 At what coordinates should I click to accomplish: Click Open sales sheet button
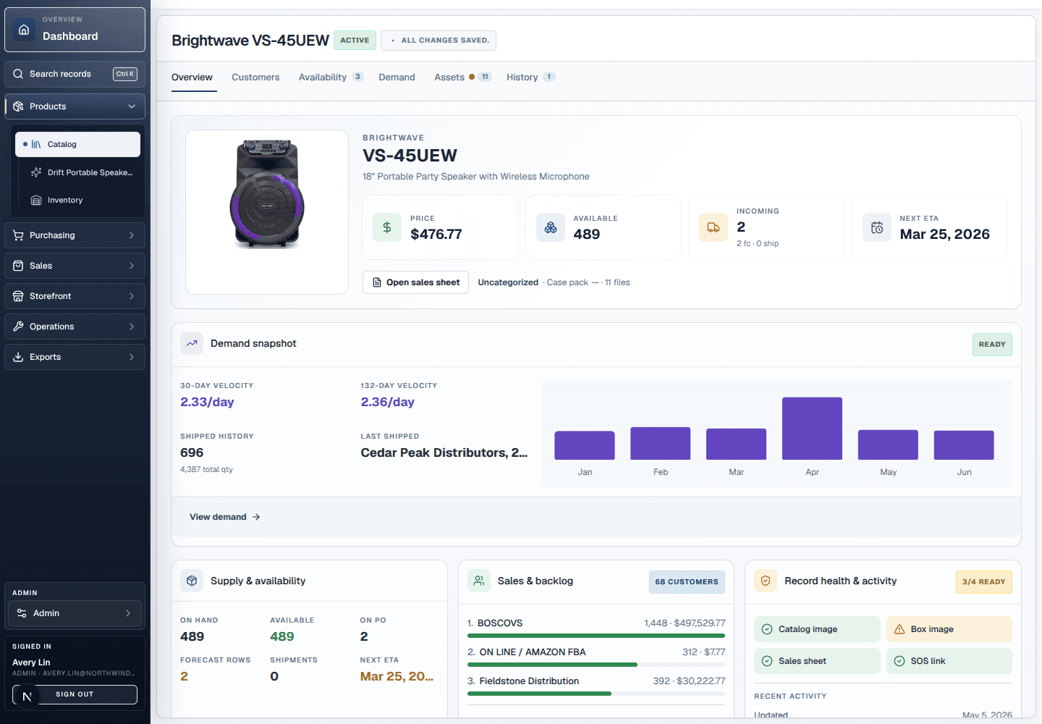(x=415, y=282)
